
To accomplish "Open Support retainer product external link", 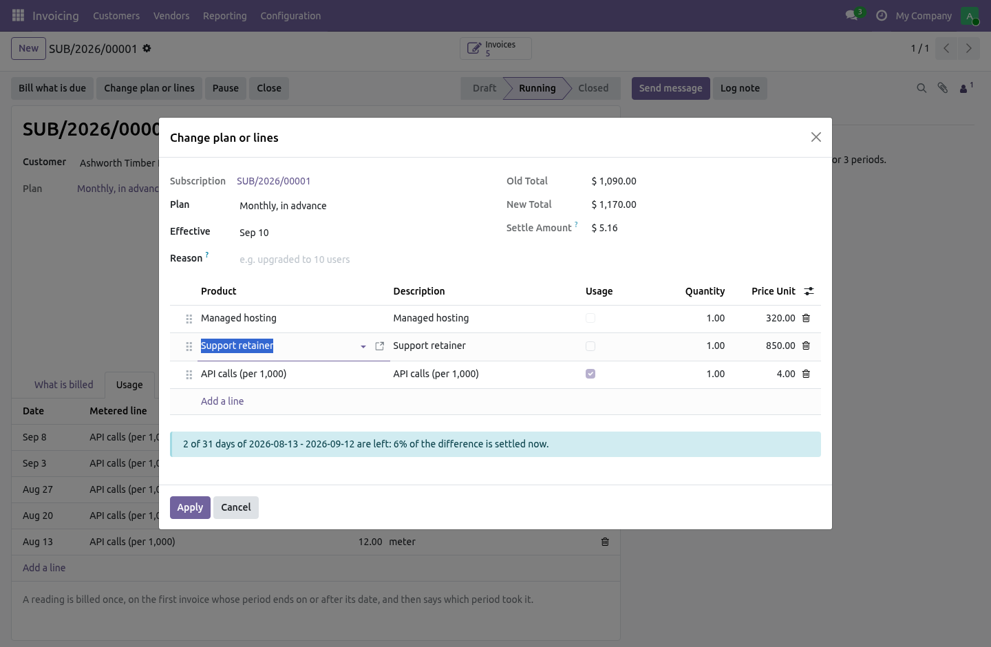I will (x=379, y=346).
